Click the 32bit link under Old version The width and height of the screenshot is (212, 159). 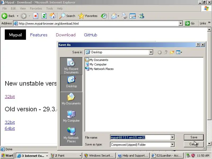[10, 122]
